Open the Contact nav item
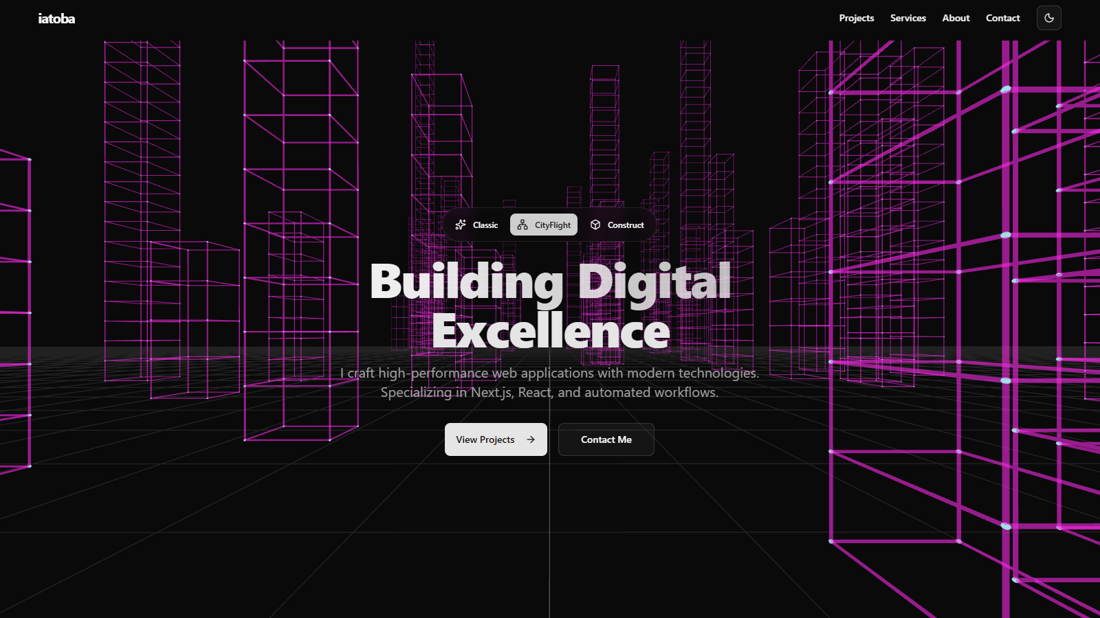 point(1002,18)
